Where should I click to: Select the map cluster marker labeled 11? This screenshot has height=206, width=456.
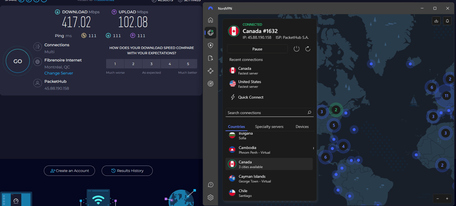(x=446, y=96)
